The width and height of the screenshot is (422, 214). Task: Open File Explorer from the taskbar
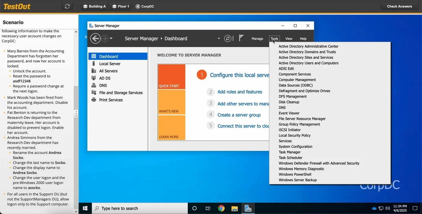pyautogui.click(x=234, y=208)
